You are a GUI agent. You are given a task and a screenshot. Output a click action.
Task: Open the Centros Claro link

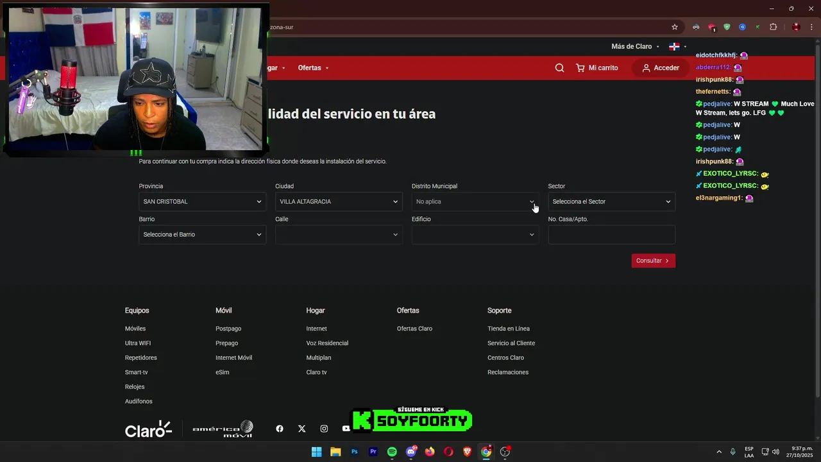[506, 357]
